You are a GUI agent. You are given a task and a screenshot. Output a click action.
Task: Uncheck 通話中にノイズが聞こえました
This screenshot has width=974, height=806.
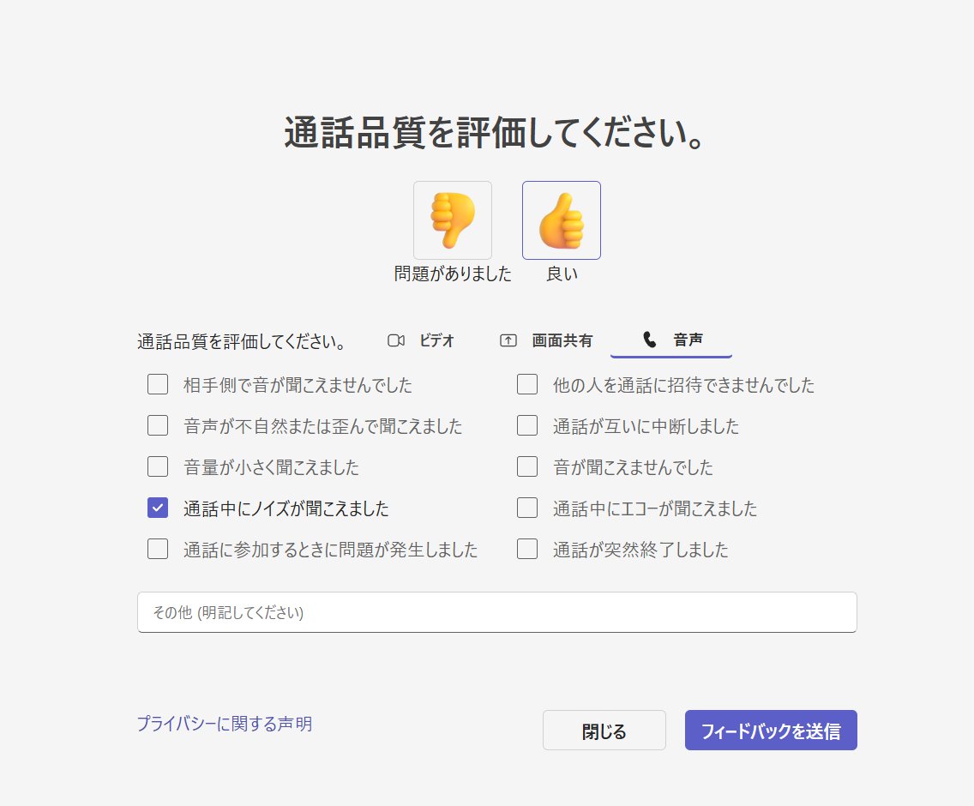click(158, 508)
